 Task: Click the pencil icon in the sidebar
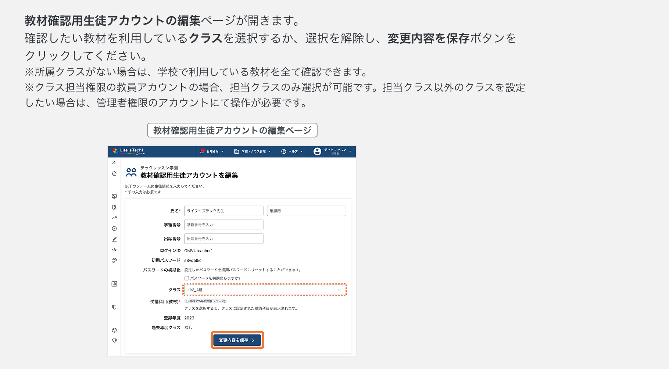pos(114,239)
